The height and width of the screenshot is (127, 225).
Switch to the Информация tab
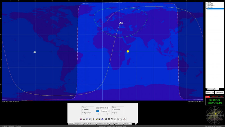92,124
